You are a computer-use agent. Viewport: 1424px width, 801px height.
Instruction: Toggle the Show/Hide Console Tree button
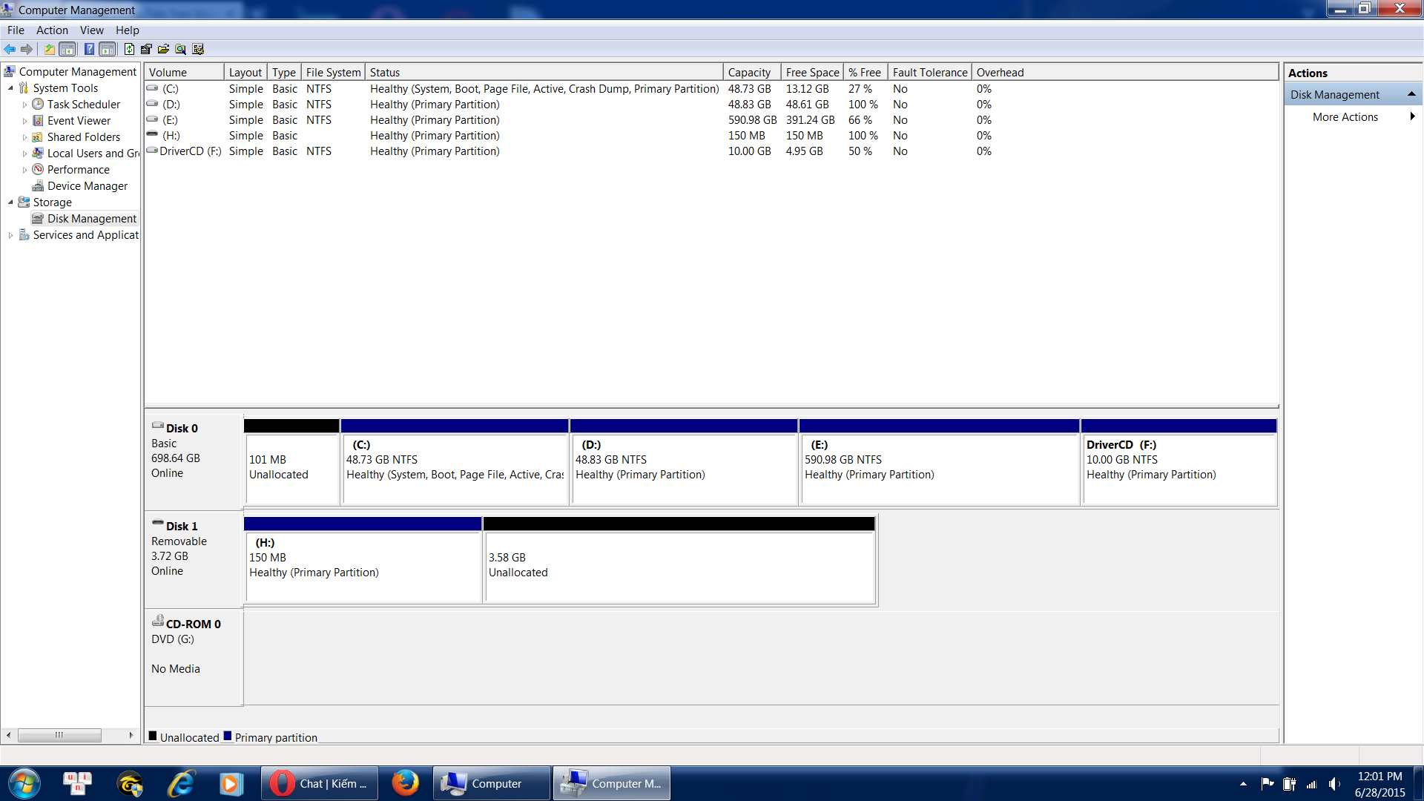[67, 49]
